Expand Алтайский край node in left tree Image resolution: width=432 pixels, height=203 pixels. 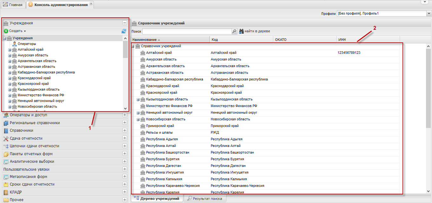point(10,50)
